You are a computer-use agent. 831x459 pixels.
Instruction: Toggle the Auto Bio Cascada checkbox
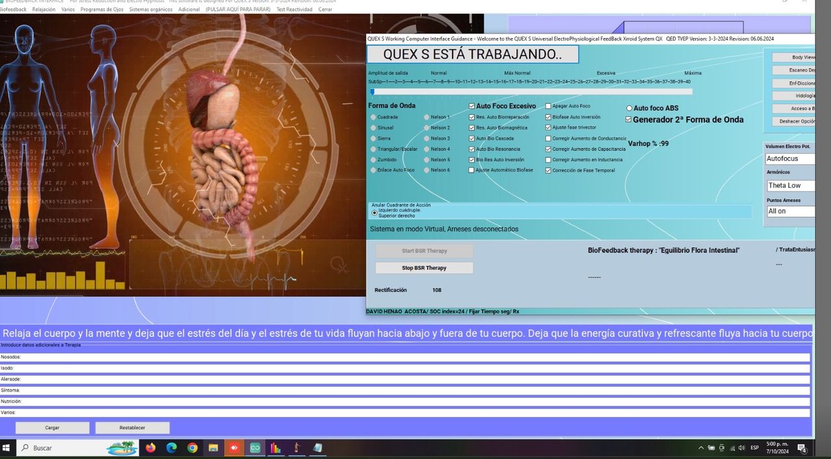[x=471, y=138]
